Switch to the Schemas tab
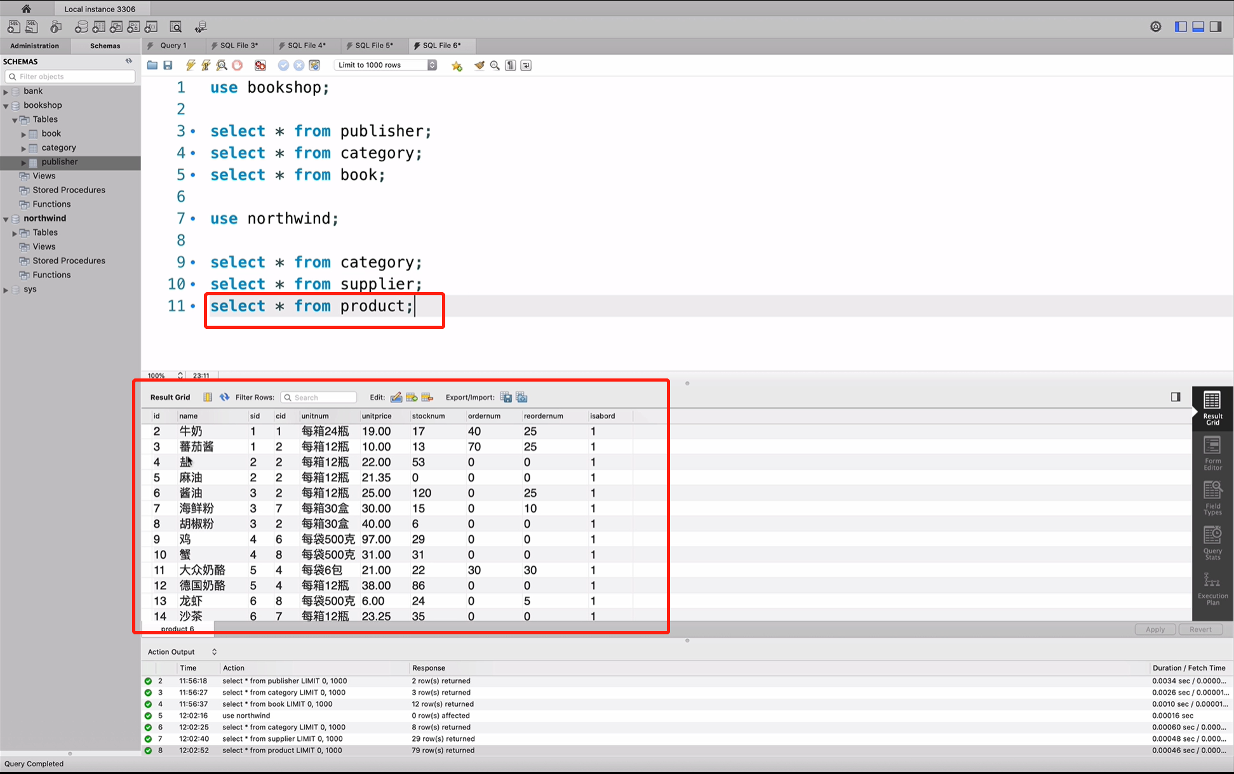Screen dimensions: 1234x774 pyautogui.click(x=105, y=46)
